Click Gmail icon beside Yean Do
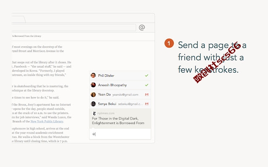The width and height of the screenshot is (268, 167). (x=147, y=95)
